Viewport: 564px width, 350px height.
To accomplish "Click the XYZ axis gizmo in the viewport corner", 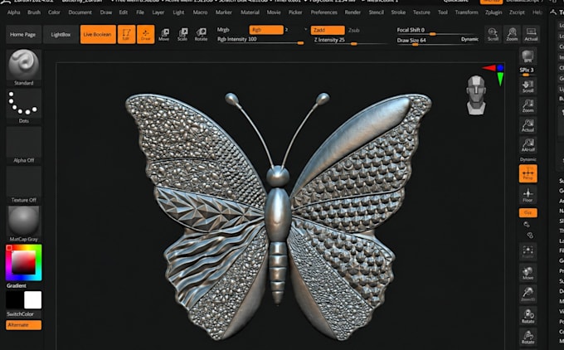I will pyautogui.click(x=494, y=74).
